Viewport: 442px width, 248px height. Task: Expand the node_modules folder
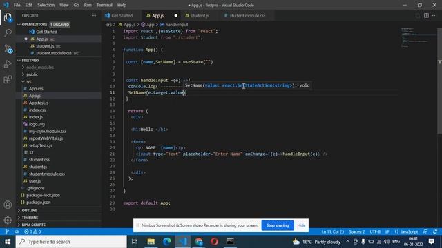pos(40,68)
